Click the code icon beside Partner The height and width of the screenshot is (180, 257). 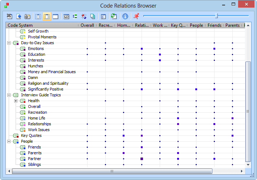23,159
